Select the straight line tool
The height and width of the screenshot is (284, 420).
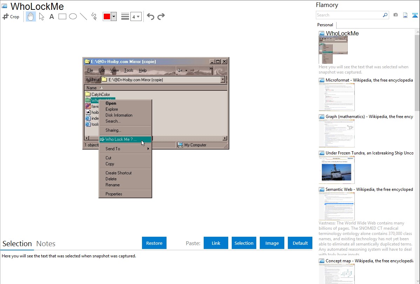pos(83,16)
